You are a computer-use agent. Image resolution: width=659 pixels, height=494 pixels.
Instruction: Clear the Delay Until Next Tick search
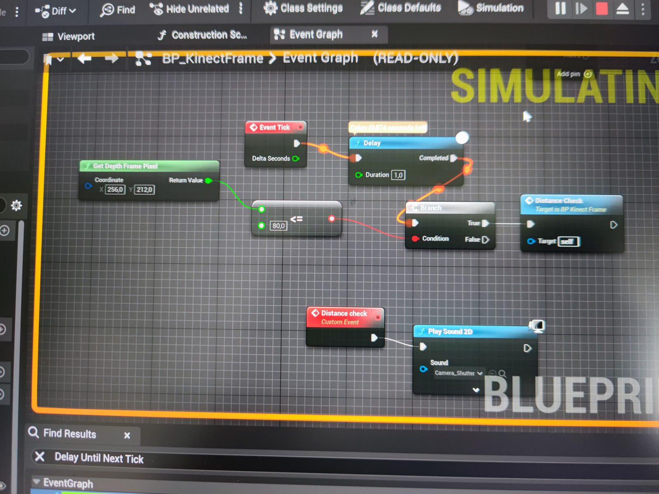click(40, 457)
